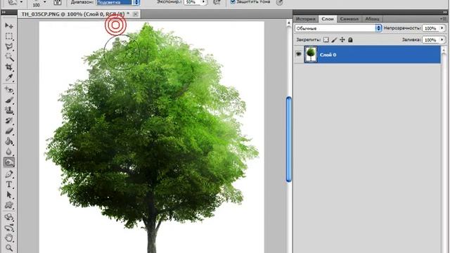Select the Eraser tool

(x=9, y=131)
